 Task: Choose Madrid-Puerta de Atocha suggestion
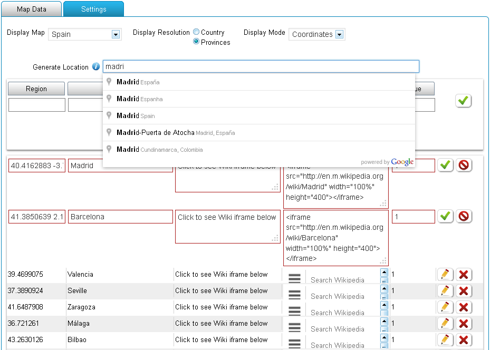coord(259,133)
